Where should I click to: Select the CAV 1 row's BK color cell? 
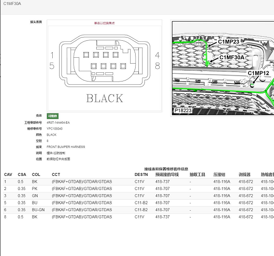tap(35, 182)
